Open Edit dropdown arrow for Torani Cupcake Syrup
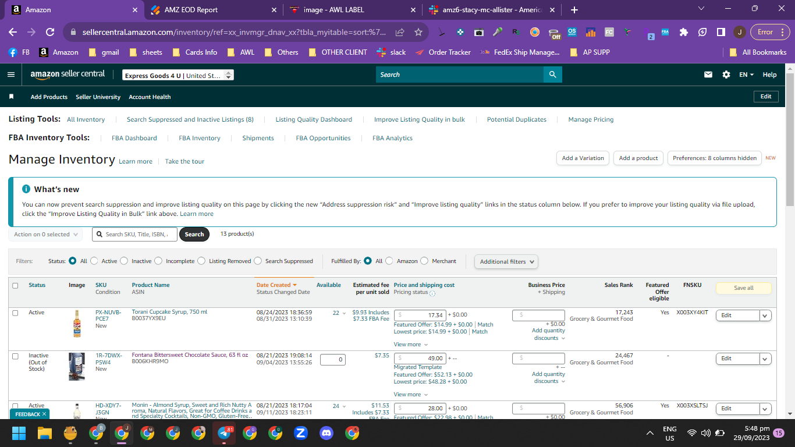Screen dimensions: 795x447 click(x=765, y=315)
